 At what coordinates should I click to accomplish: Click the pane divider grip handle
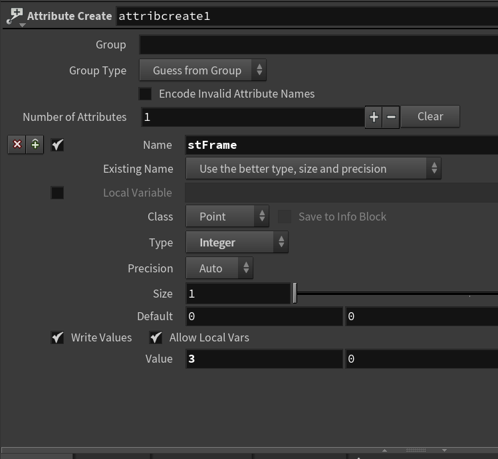416,450
